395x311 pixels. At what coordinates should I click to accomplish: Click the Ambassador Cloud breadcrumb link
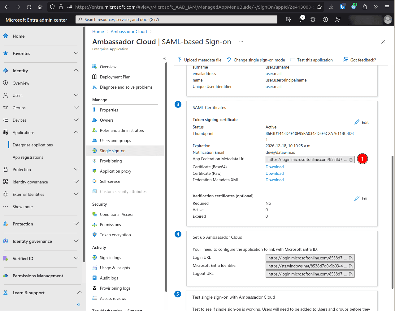tap(129, 32)
